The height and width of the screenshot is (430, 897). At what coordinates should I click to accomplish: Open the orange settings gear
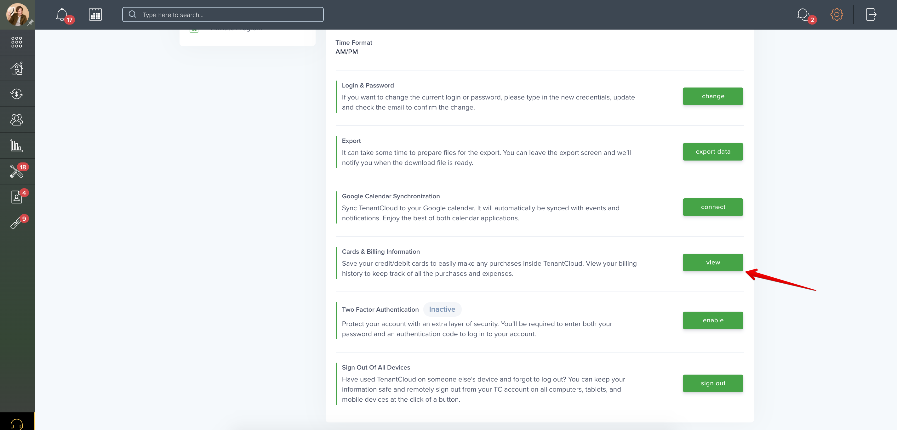837,14
